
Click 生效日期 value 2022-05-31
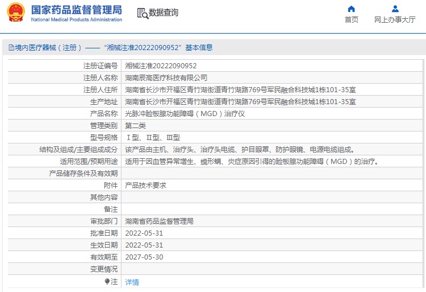pyautogui.click(x=144, y=245)
